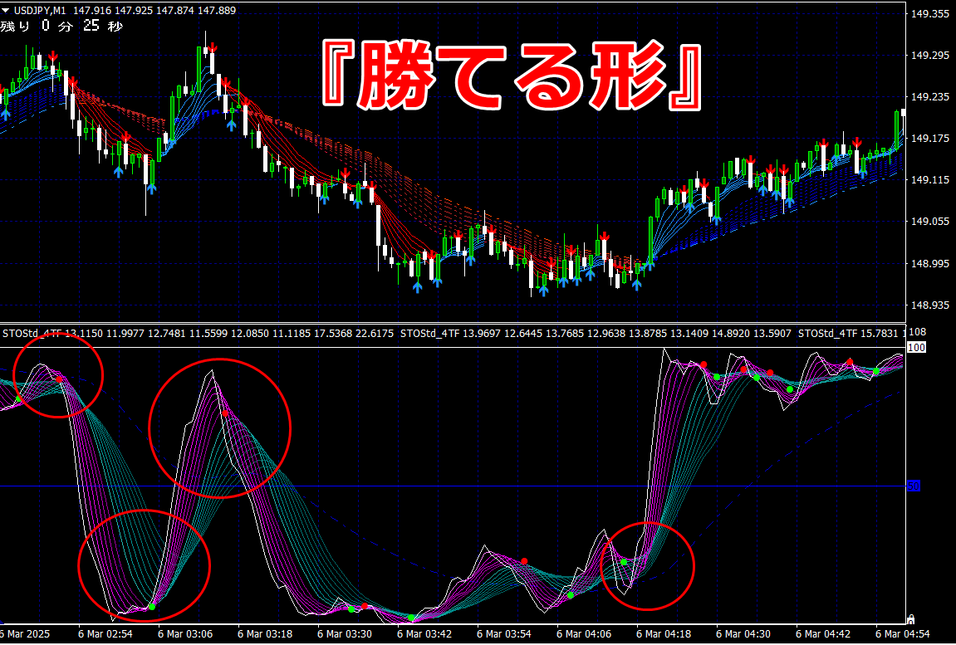Click the 149.355 price scale label
956x645 pixels.
[929, 14]
